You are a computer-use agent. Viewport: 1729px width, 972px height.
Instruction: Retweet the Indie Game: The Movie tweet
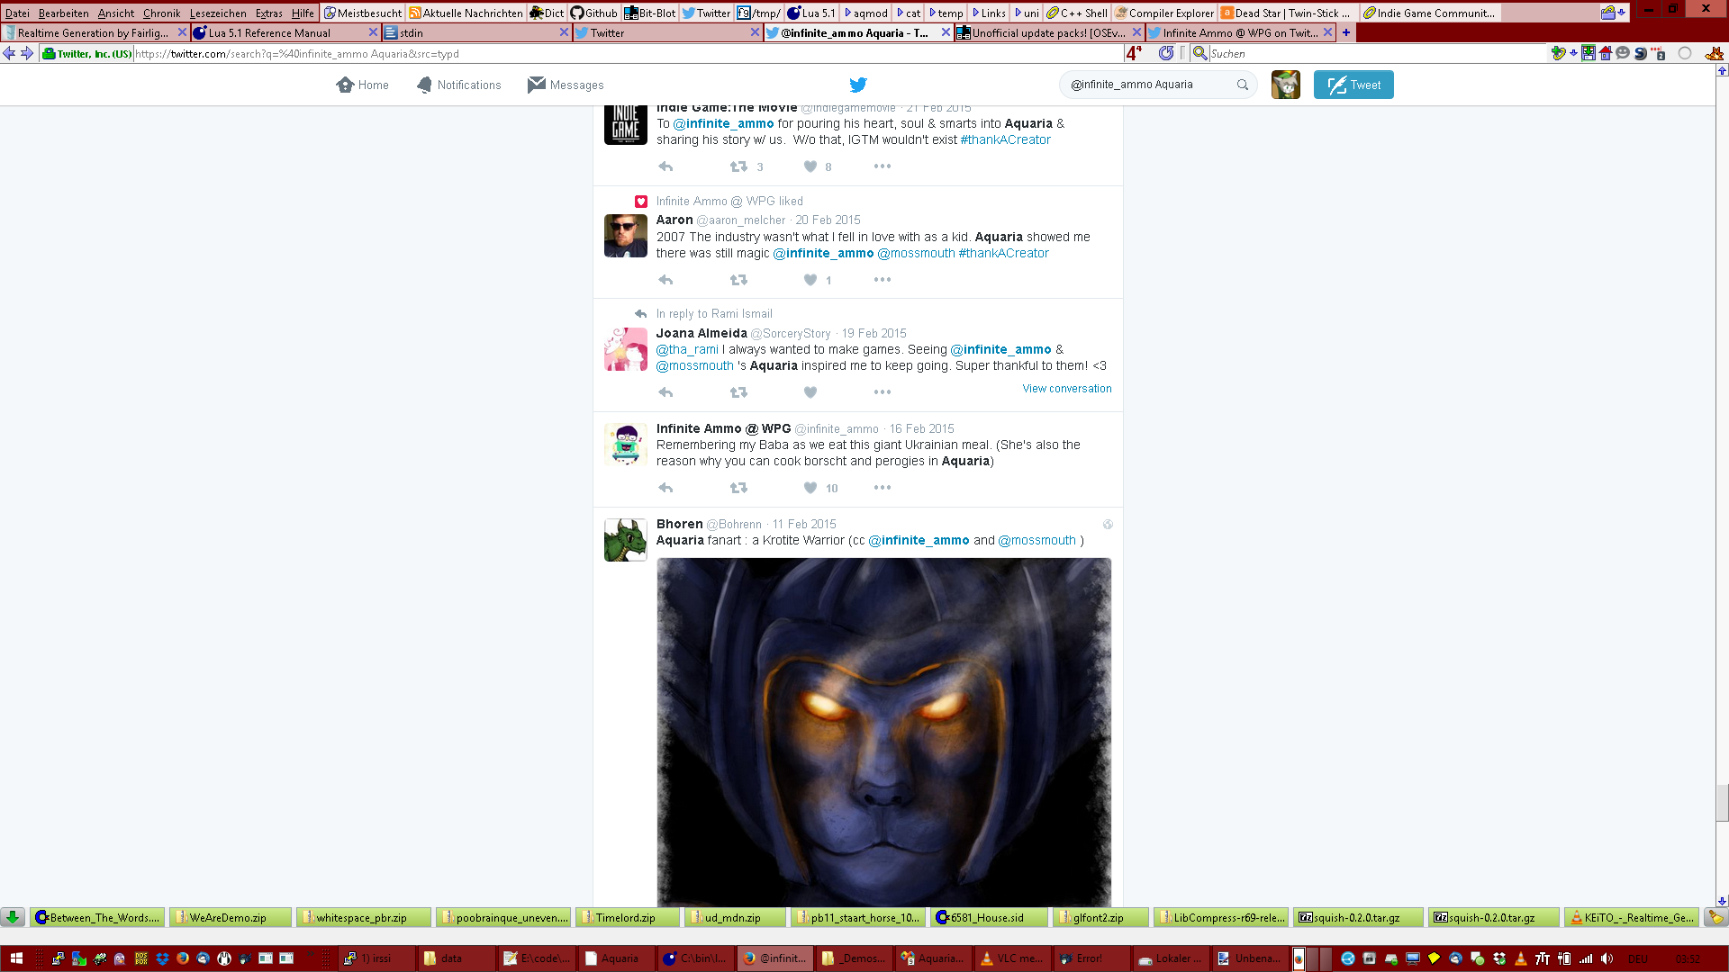[738, 166]
